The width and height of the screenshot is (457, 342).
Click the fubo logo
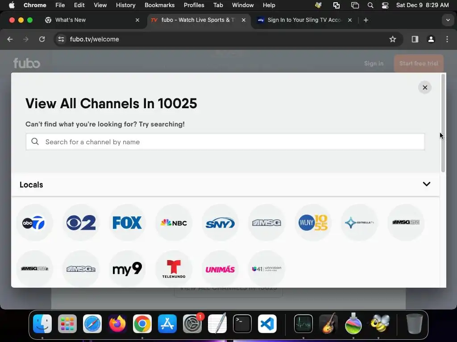pyautogui.click(x=26, y=63)
